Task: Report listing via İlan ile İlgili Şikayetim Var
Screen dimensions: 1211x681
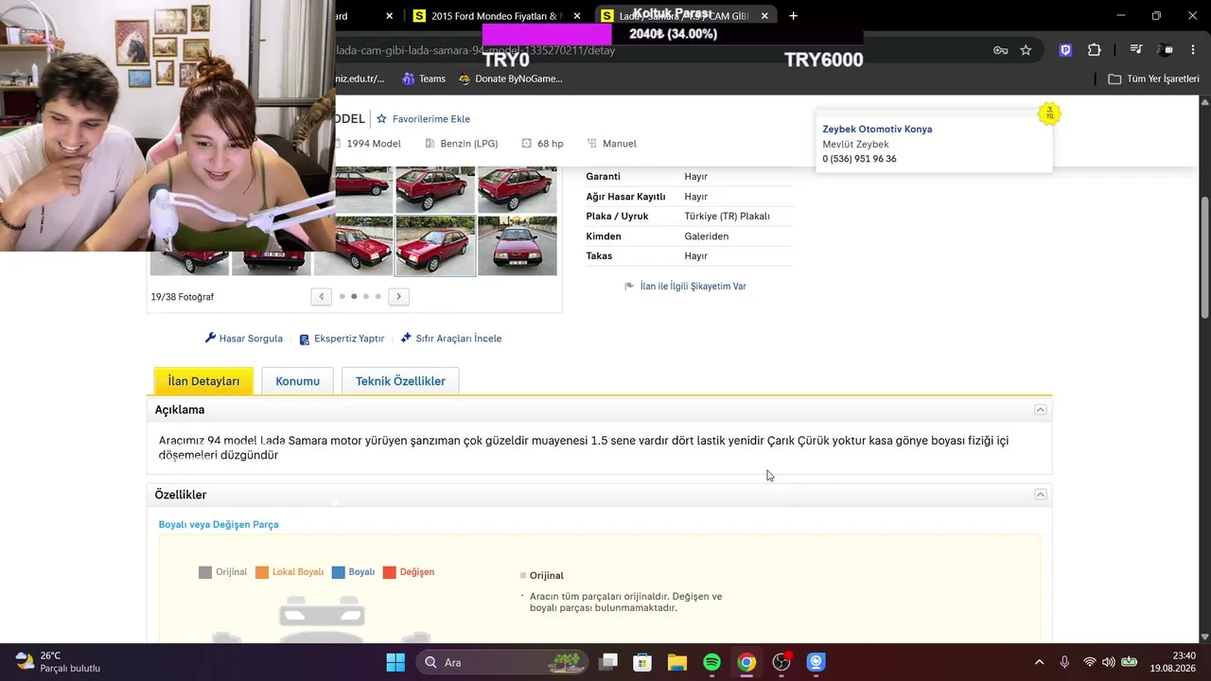Action: 693,287
